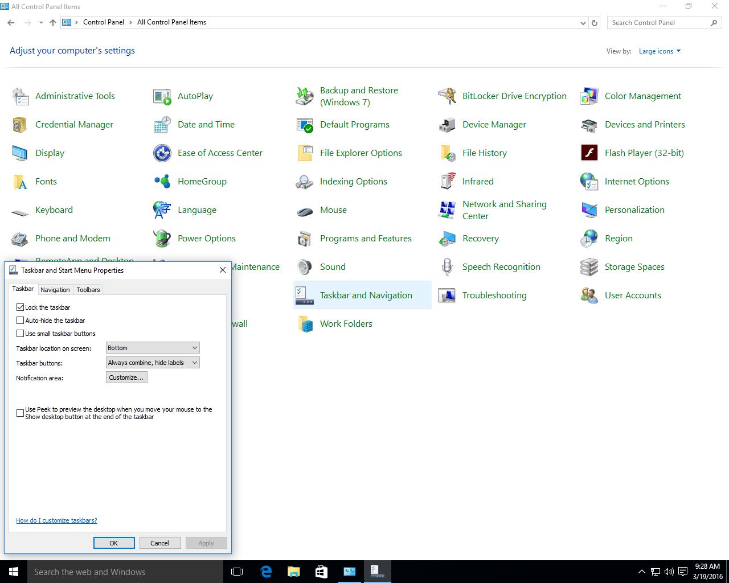Viewport: 729px width, 583px height.
Task: Open the Indexing Options icon
Action: point(305,182)
